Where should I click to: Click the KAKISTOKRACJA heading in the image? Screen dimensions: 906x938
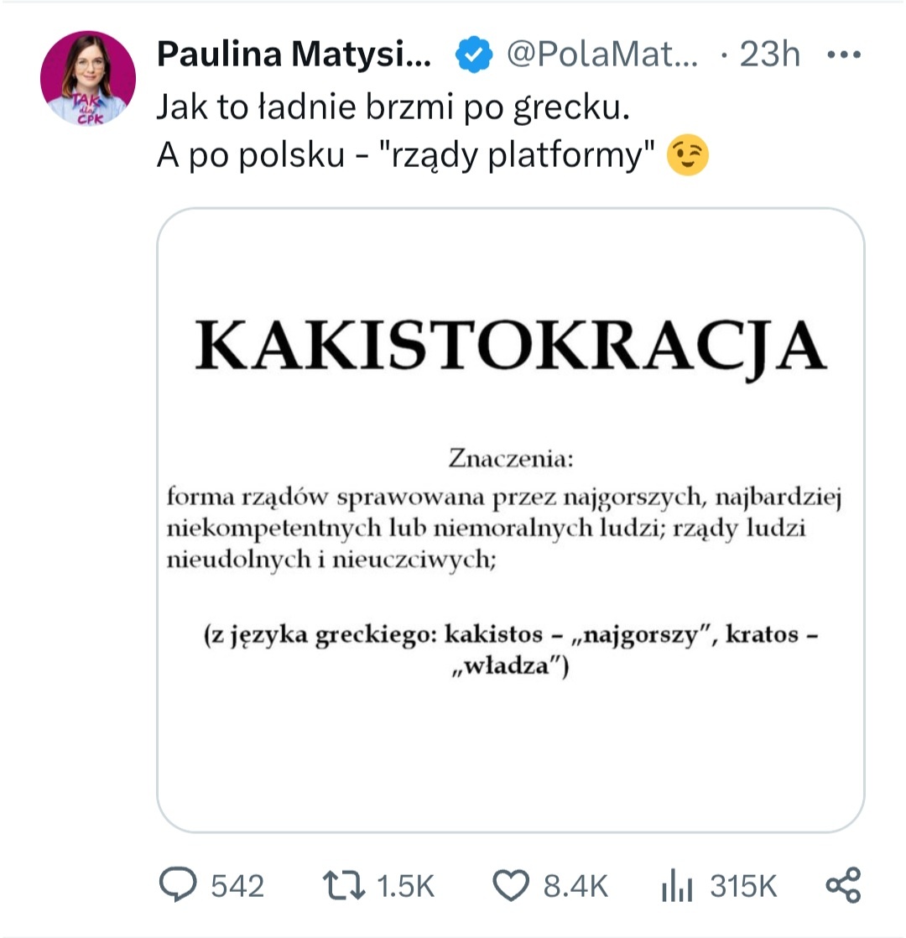[x=511, y=346]
